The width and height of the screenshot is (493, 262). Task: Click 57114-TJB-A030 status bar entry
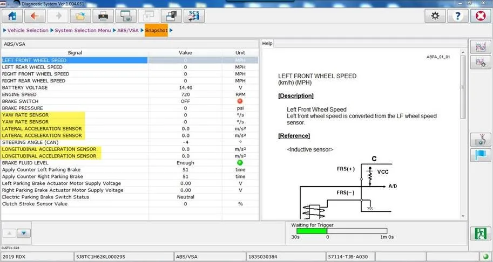pos(348,257)
